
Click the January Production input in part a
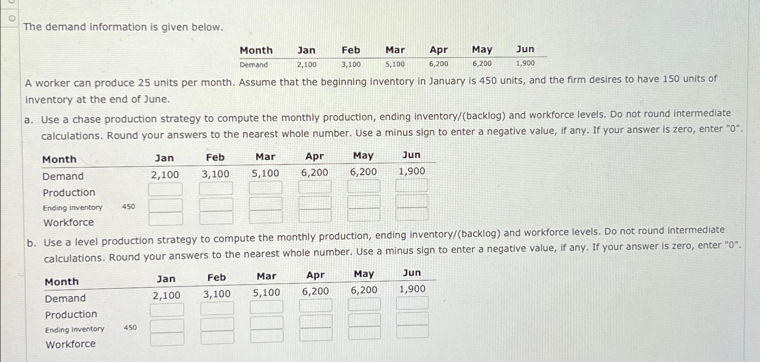coord(165,189)
